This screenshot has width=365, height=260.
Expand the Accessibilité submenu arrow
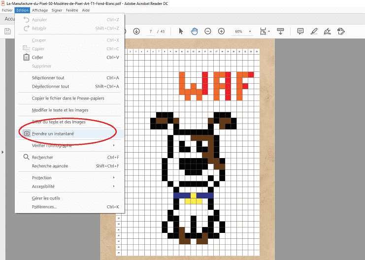(x=114, y=186)
